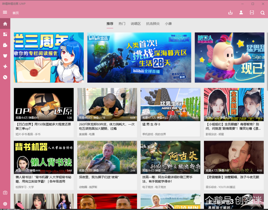
Task: Open the noodle eating video thumbnail
Action: pyautogui.click(x=107, y=104)
